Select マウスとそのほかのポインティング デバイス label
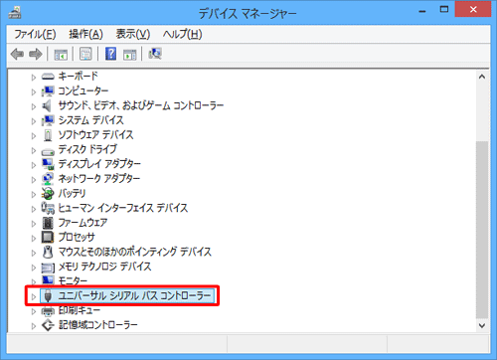The height and width of the screenshot is (360, 497). (x=135, y=252)
